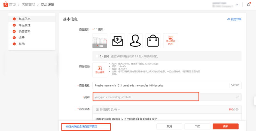Click the 更新 update button

pyautogui.click(x=225, y=126)
